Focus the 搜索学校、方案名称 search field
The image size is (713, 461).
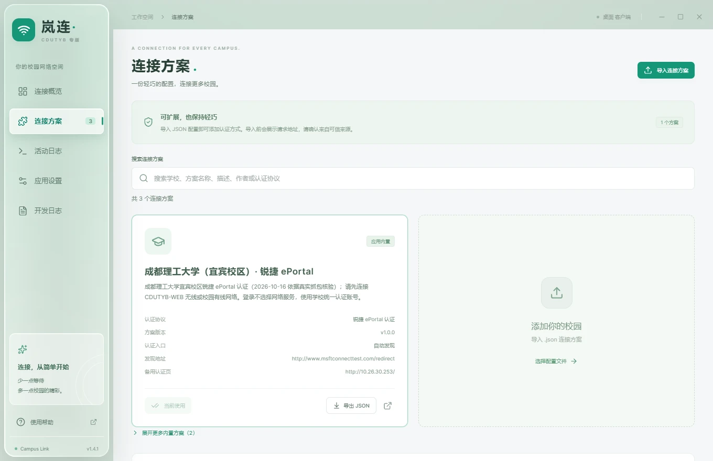click(x=413, y=179)
